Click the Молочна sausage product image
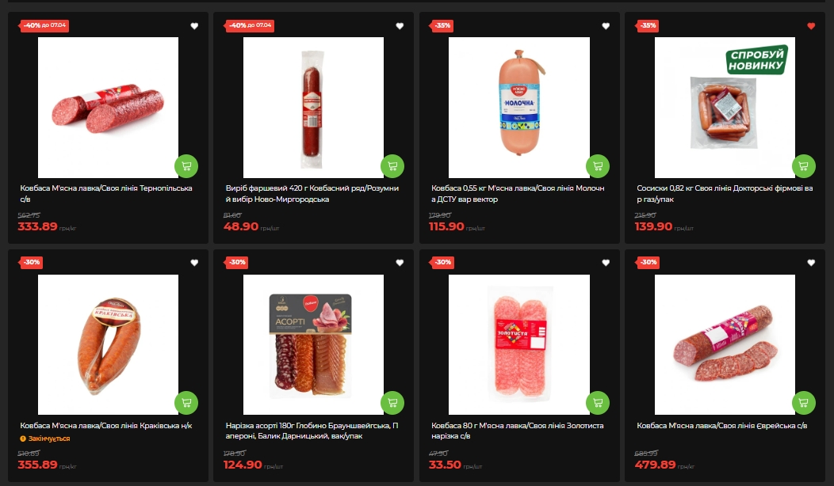Image resolution: width=834 pixels, height=486 pixels. [x=519, y=108]
